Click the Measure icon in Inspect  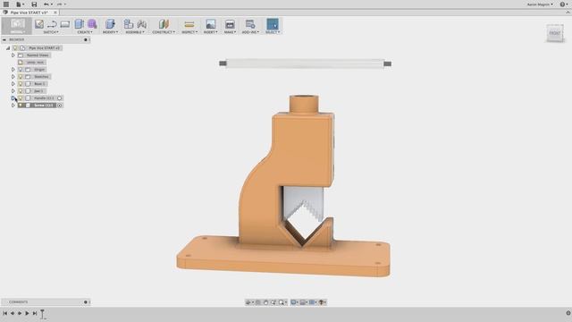pos(189,24)
